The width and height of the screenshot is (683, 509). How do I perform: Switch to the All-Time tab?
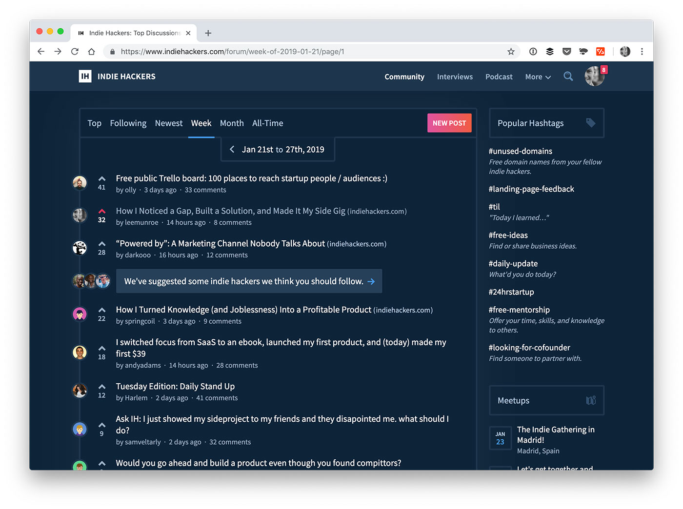pos(267,123)
